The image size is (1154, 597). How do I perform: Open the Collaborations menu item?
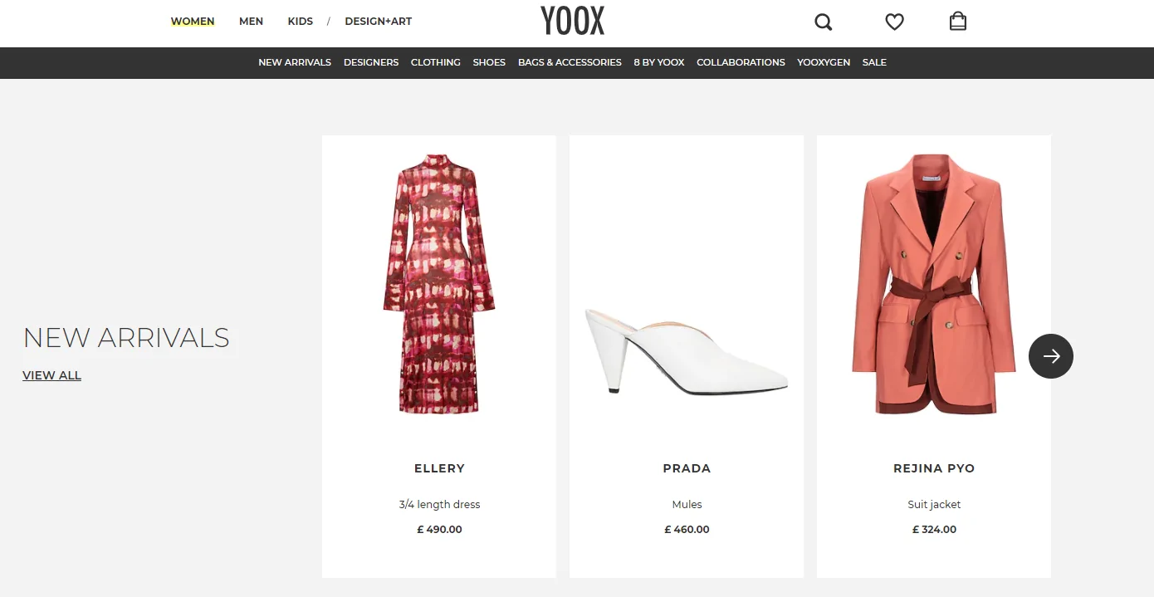point(741,62)
